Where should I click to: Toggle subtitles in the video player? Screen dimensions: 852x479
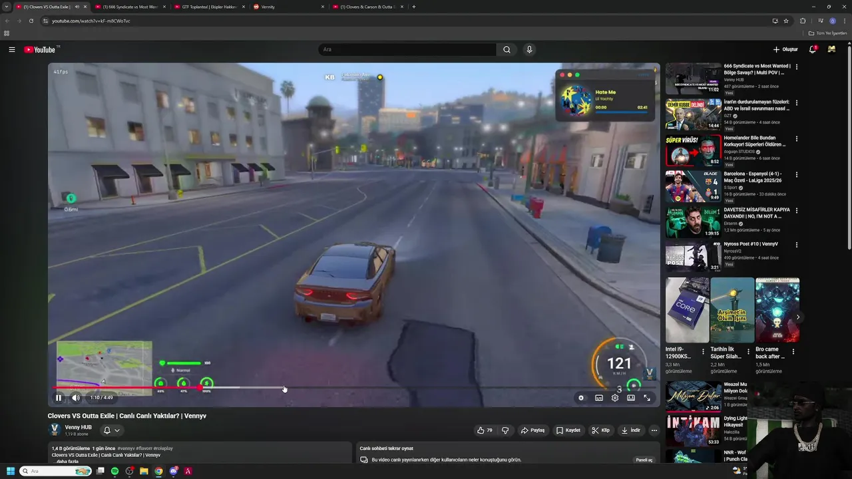(599, 398)
